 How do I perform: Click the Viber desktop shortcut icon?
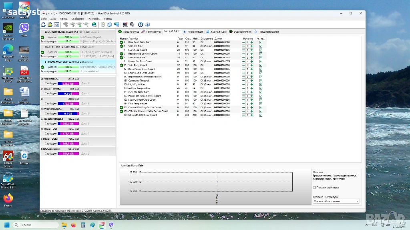[24, 28]
